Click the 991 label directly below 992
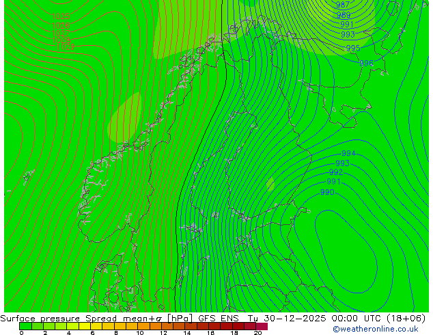This screenshot has height=335, width=433. point(333,182)
